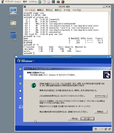Screen dimensions: 114x133
Task: Open the web browser globe launcher icon
Action: [x=40, y=2]
